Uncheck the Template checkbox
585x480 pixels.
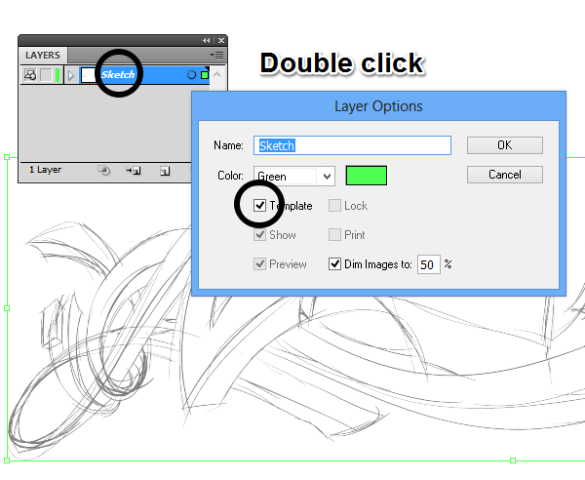259,206
